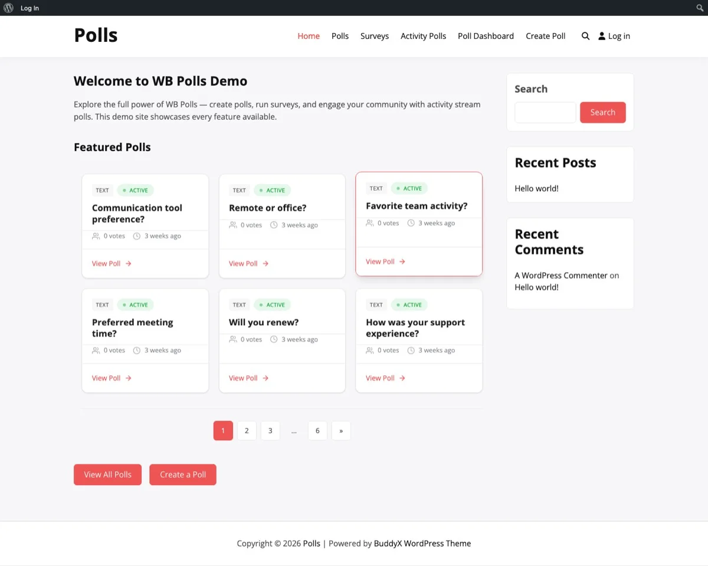The width and height of the screenshot is (708, 566).
Task: Click the sidebar search input field
Action: tap(545, 112)
